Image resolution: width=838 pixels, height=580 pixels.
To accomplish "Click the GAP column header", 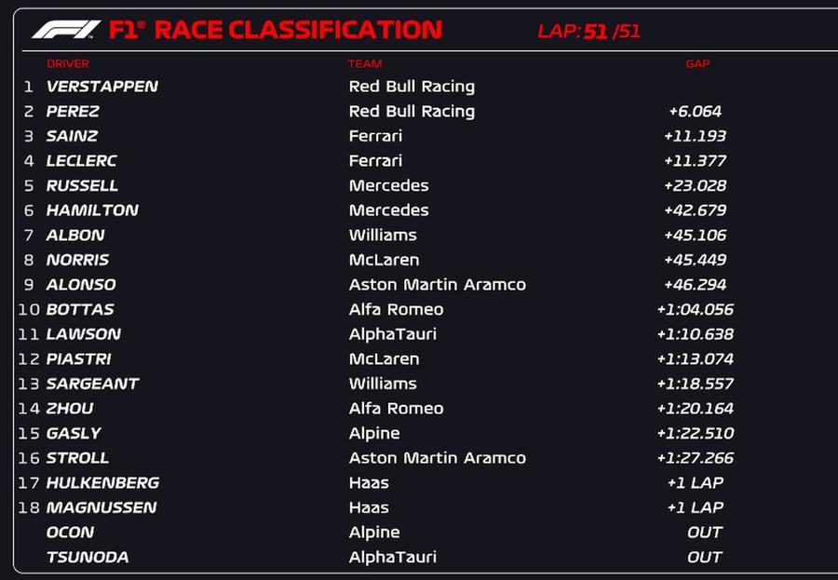I will (x=698, y=63).
